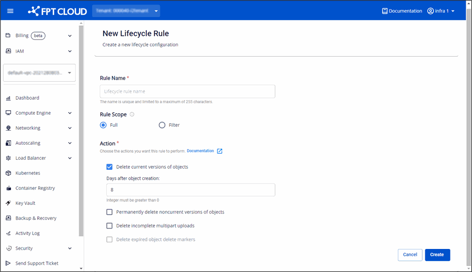This screenshot has height=272, width=472.
Task: Expand the Load Balancer chevron
Action: (x=70, y=158)
